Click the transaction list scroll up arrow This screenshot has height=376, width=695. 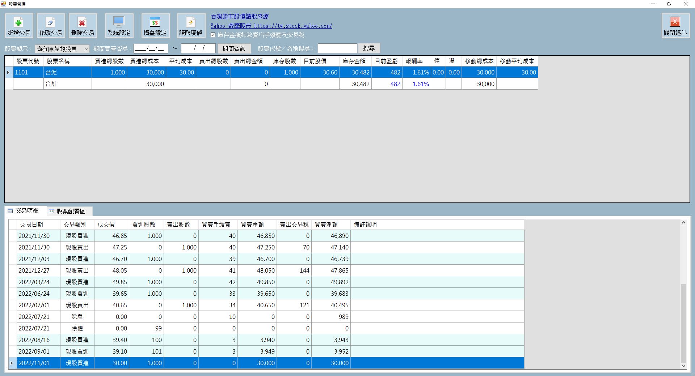coord(683,223)
